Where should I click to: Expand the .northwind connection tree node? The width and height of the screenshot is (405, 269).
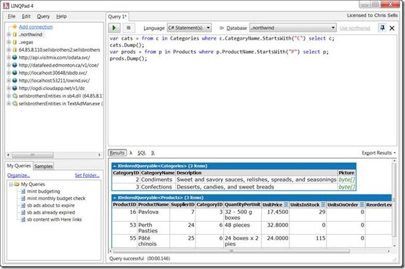pos(9,34)
